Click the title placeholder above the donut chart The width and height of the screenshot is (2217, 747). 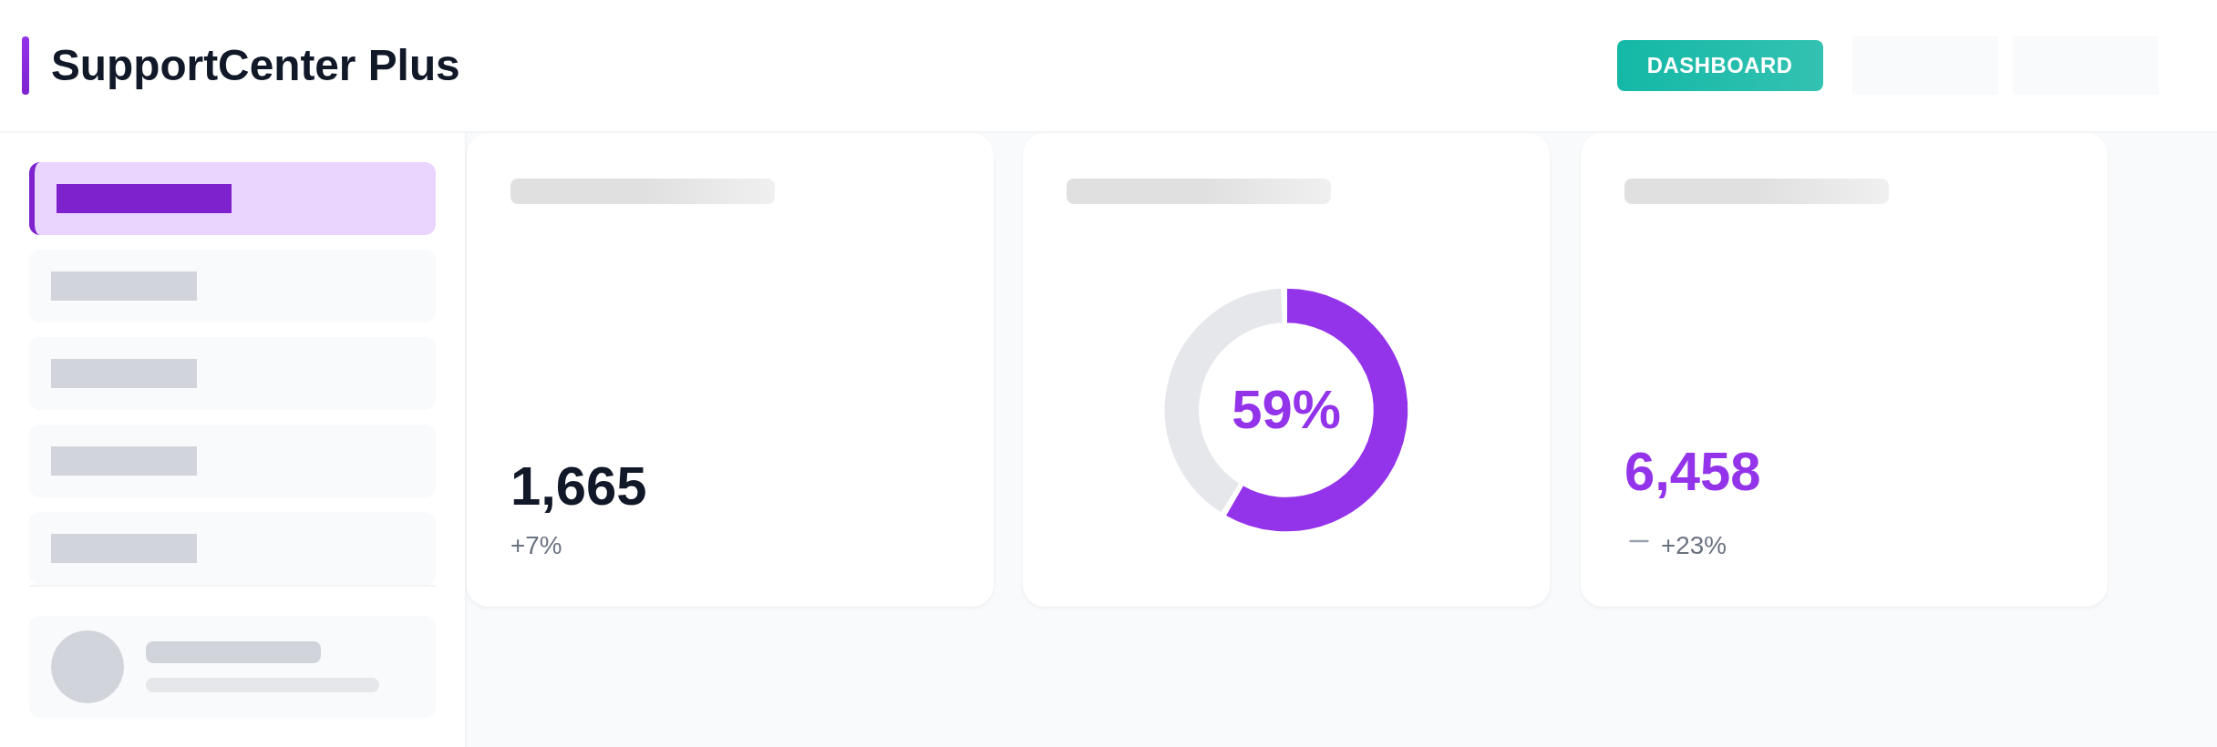pos(1198,191)
